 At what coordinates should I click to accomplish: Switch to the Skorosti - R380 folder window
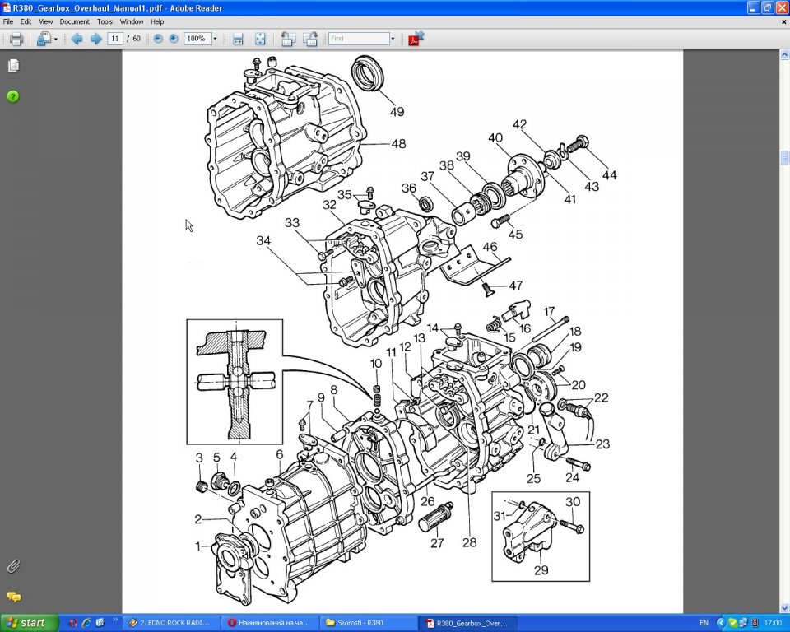pos(368,623)
